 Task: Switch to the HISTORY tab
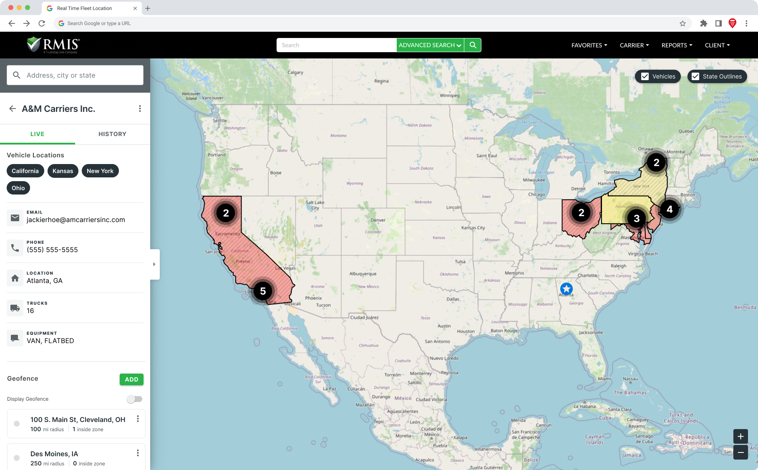[x=112, y=134]
